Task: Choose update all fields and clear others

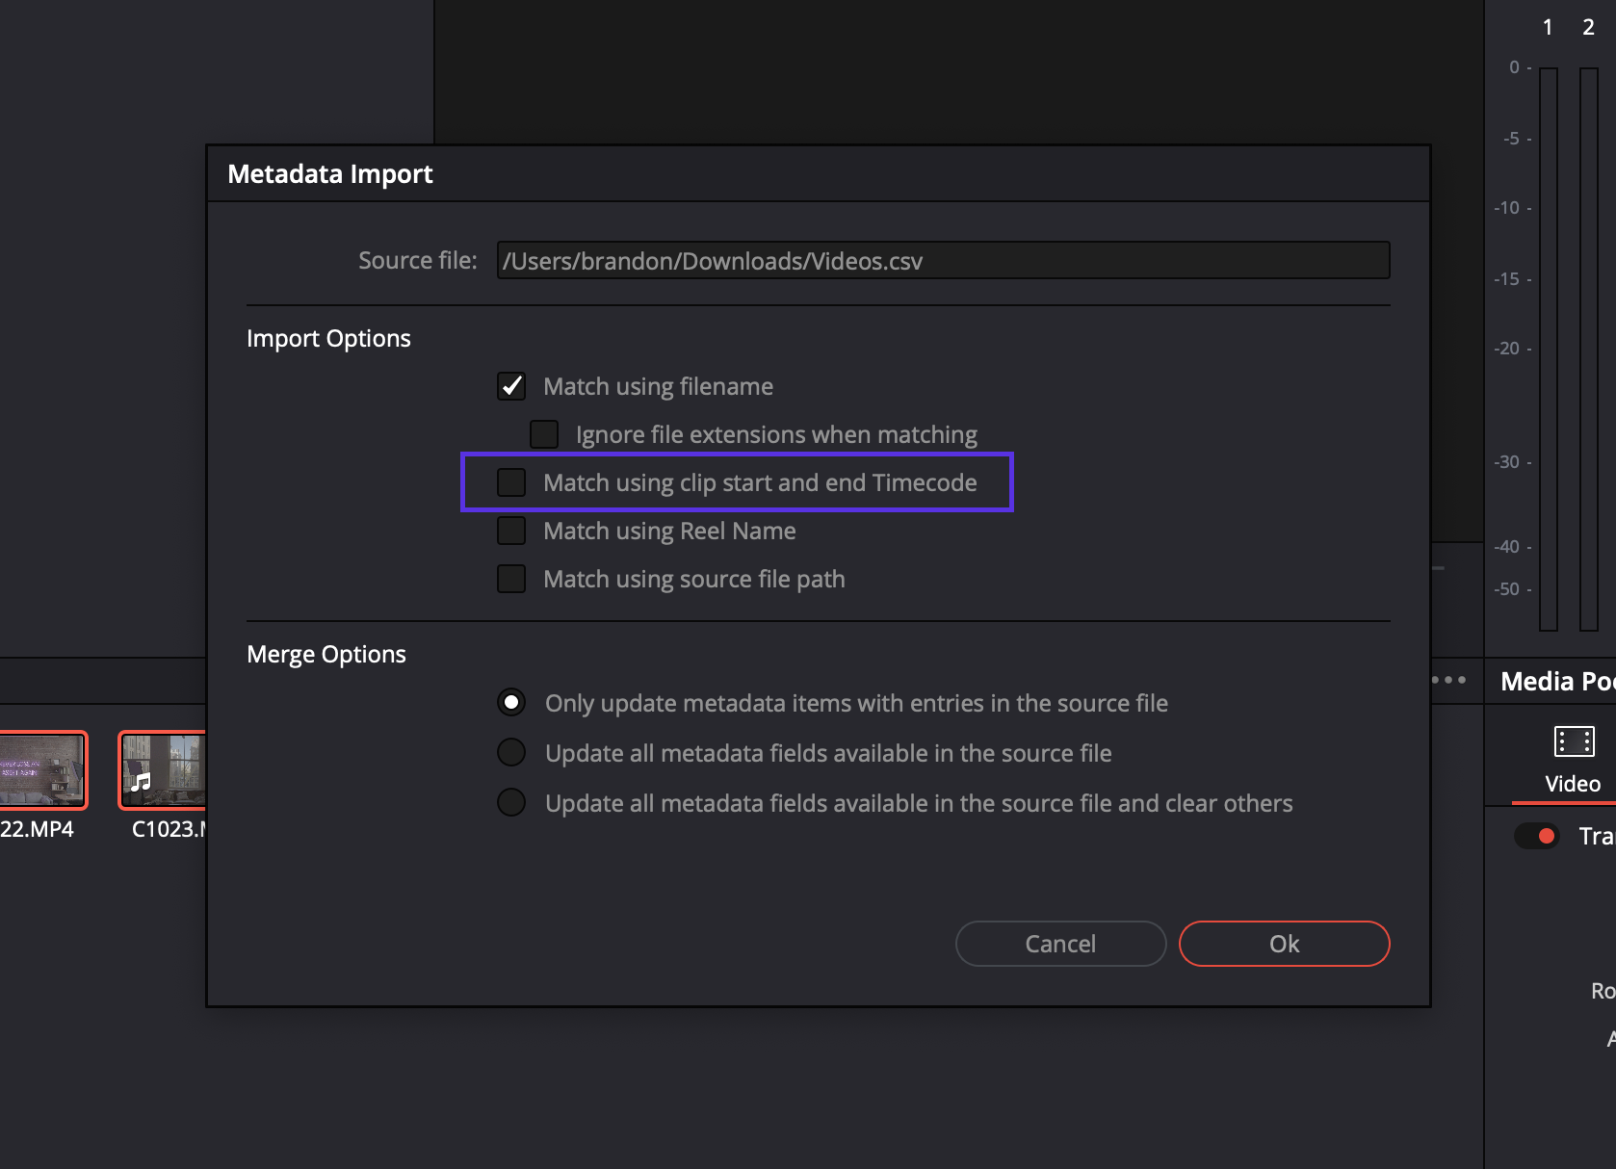Action: tap(511, 803)
